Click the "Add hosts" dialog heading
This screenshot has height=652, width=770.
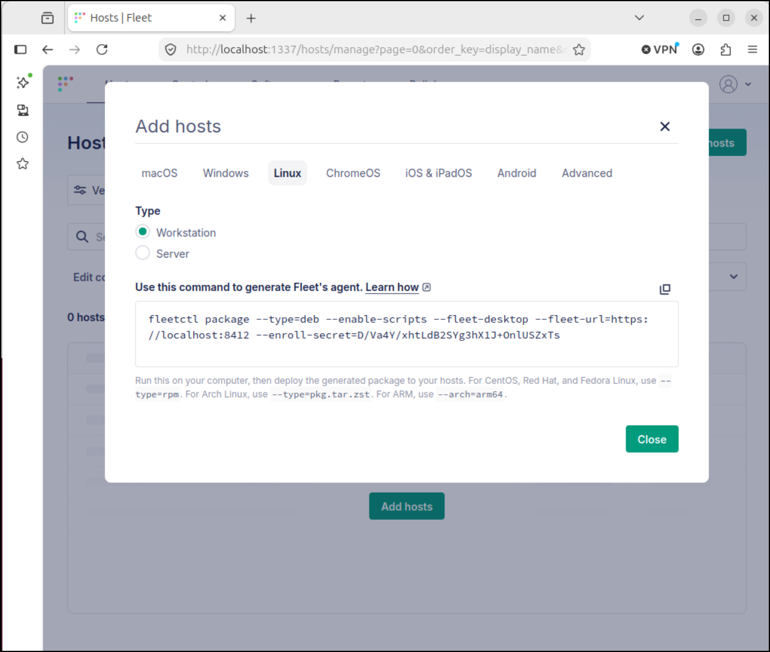(x=178, y=126)
